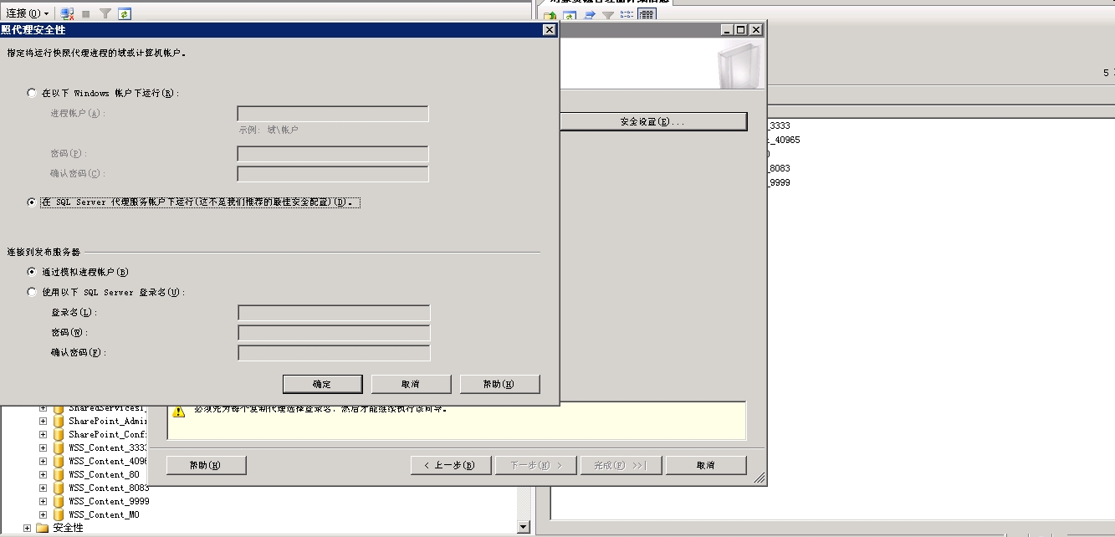Image resolution: width=1115 pixels, height=537 pixels.
Task: Select 在以下 Windows 帐户下运行 radio option
Action: point(33,93)
